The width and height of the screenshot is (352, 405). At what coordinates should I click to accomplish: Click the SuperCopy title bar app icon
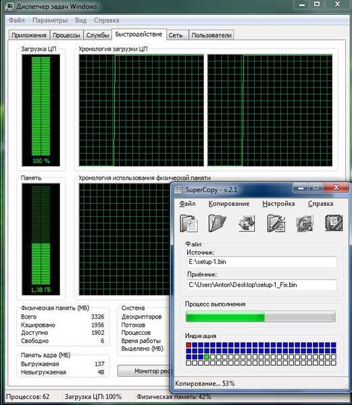(x=179, y=190)
